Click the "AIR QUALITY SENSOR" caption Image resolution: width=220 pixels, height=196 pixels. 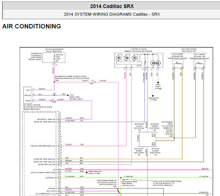pyautogui.click(x=32, y=105)
